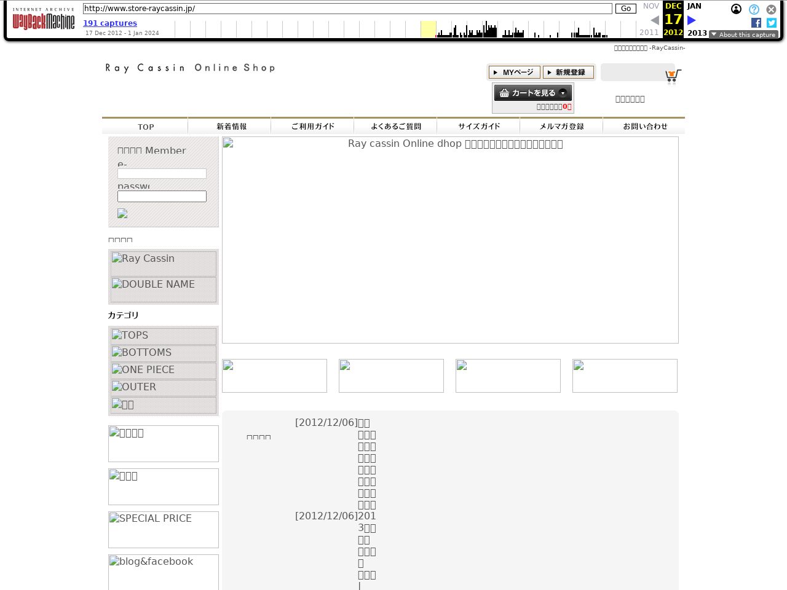Select year 2011 in timeline

649,33
